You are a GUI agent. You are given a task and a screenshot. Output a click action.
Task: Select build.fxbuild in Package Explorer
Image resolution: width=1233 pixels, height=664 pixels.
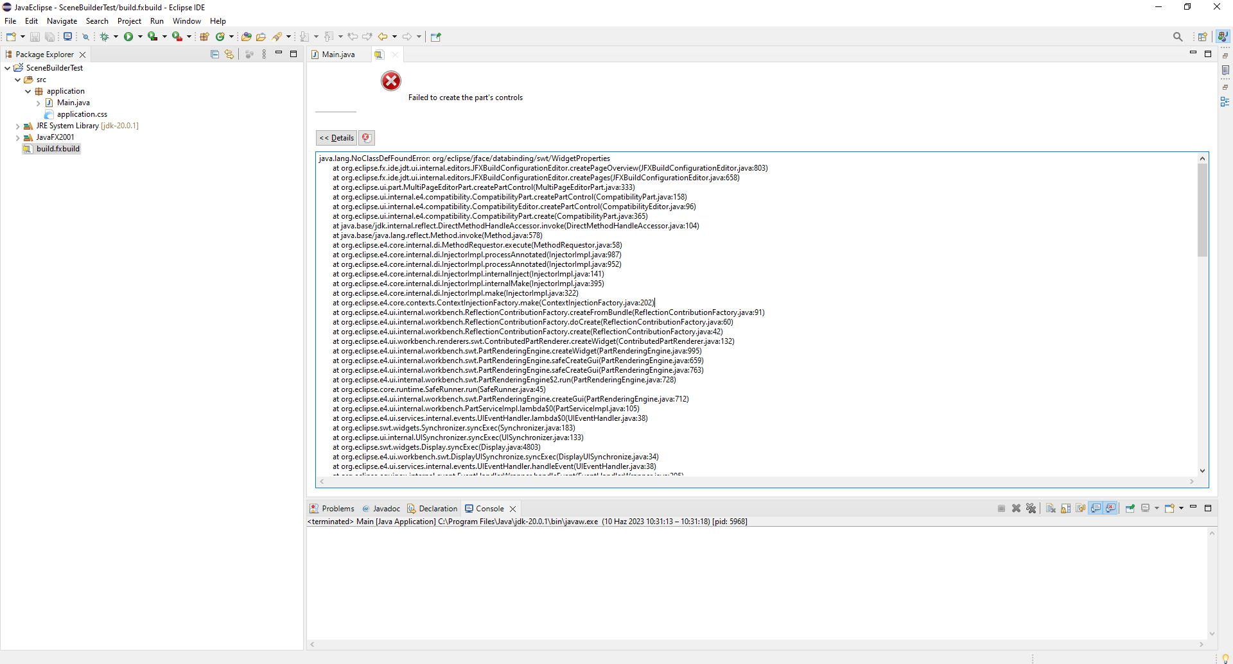(58, 149)
